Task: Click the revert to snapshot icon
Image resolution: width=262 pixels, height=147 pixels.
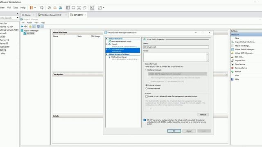Action: 55,8
